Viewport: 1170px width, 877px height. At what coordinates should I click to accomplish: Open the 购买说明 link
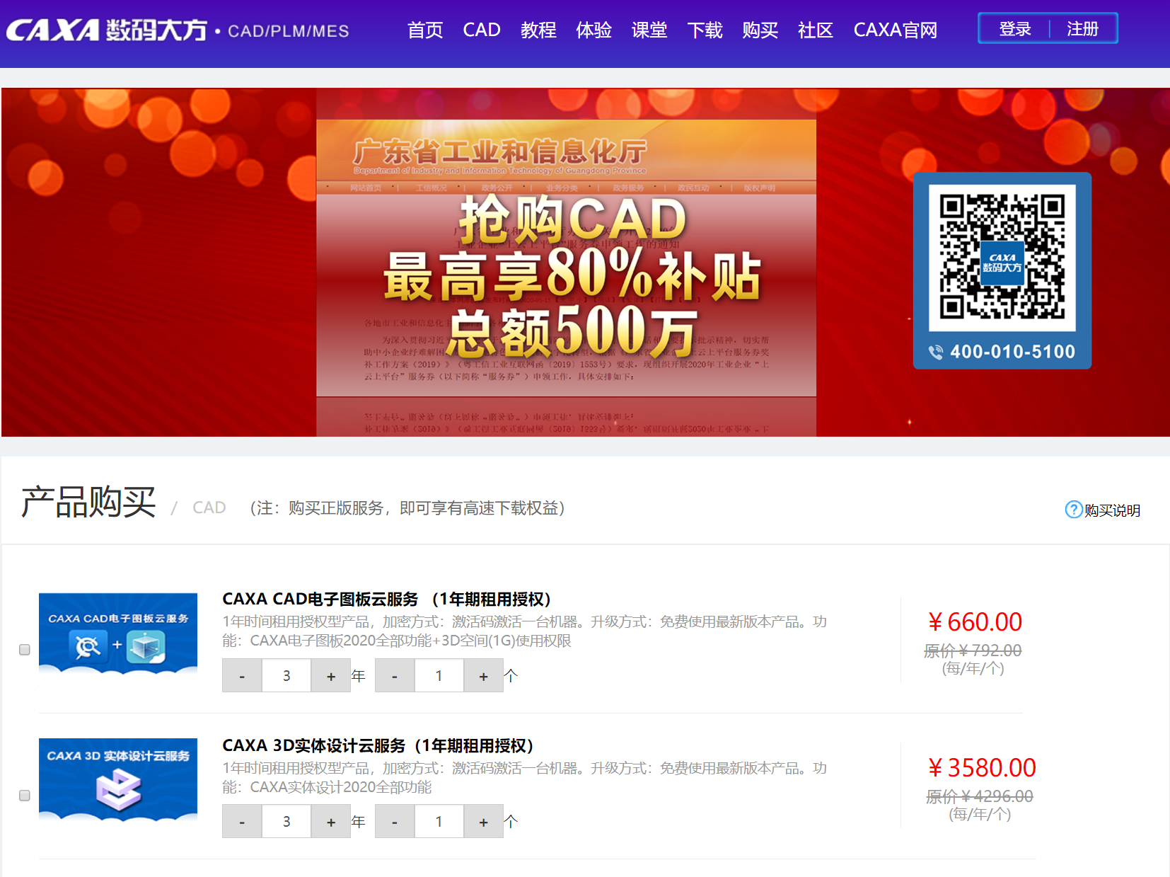[1112, 510]
